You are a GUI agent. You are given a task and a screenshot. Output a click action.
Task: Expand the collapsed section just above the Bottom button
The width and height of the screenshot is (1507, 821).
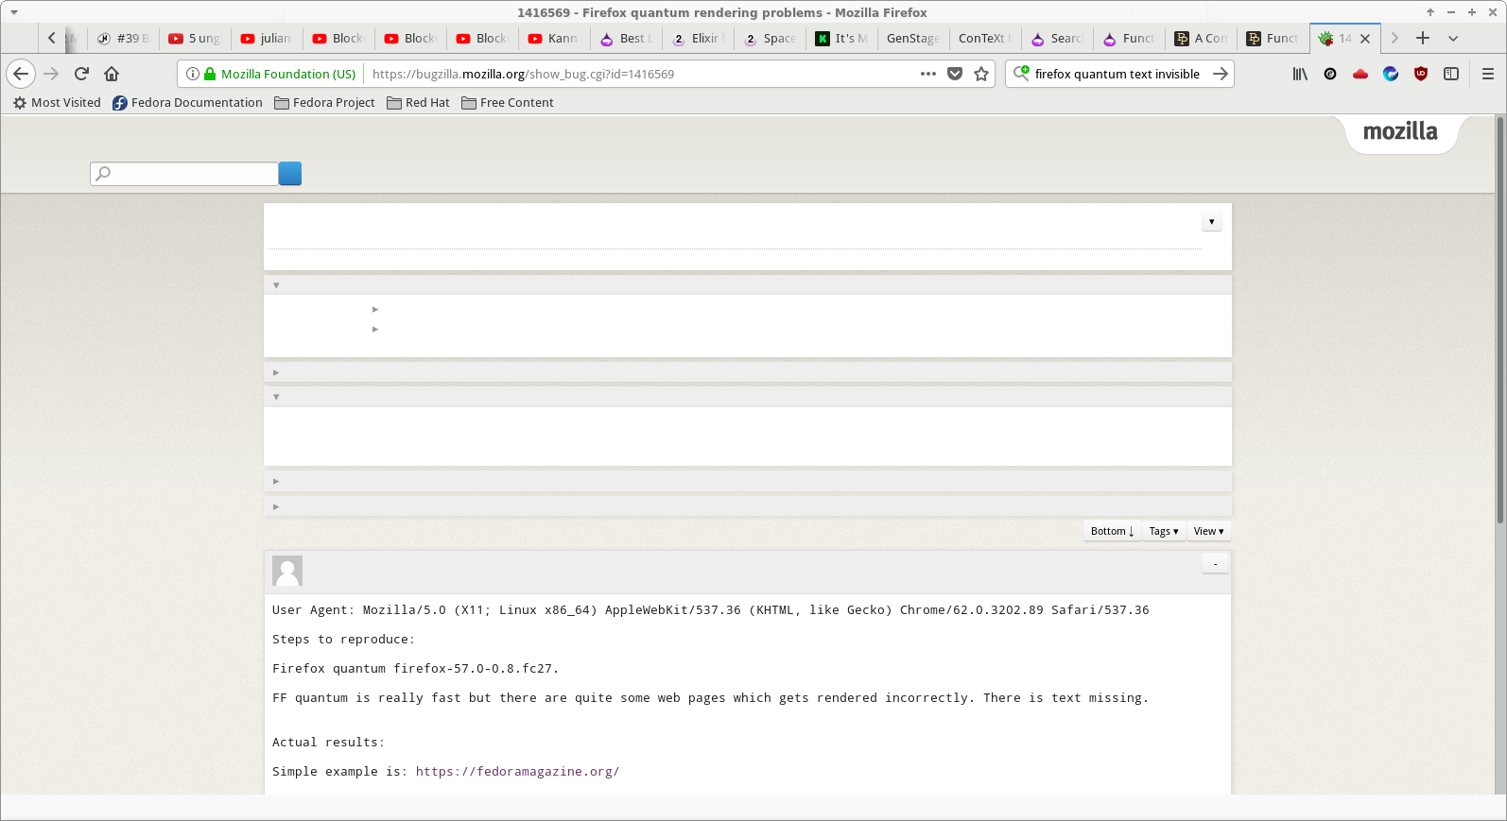(x=276, y=506)
